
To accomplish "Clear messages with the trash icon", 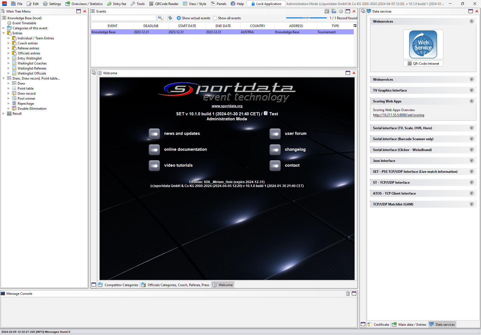I will pyautogui.click(x=348, y=293).
